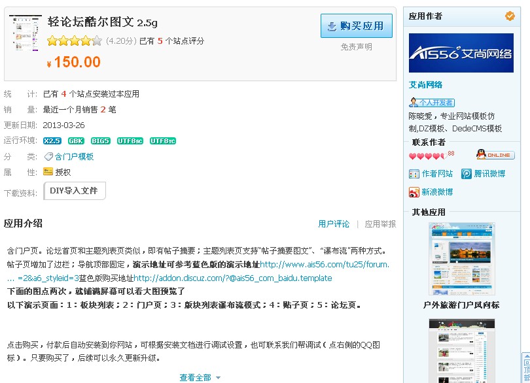Open the 含门户模板 category link
The height and width of the screenshot is (383, 530).
point(74,157)
